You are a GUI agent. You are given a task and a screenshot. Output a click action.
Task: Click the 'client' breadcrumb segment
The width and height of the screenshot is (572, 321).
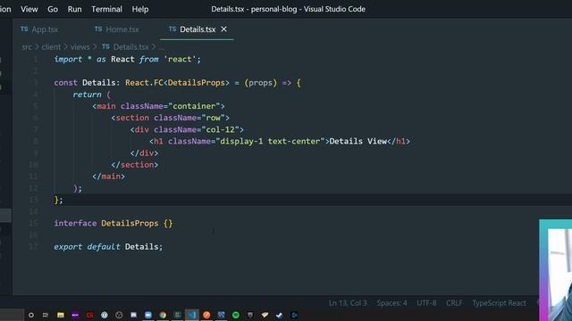click(x=51, y=47)
